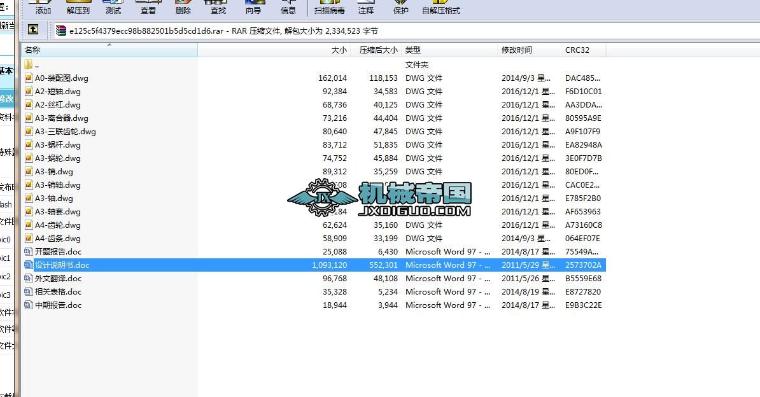
Task: Sort files by the 类型 column header
Action: click(449, 50)
